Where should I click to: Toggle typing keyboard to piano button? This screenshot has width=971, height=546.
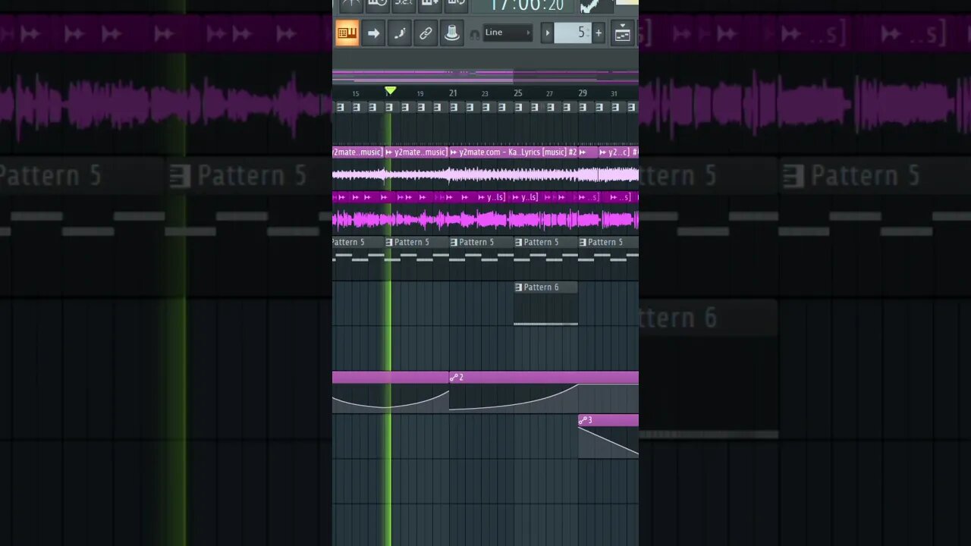point(347,33)
